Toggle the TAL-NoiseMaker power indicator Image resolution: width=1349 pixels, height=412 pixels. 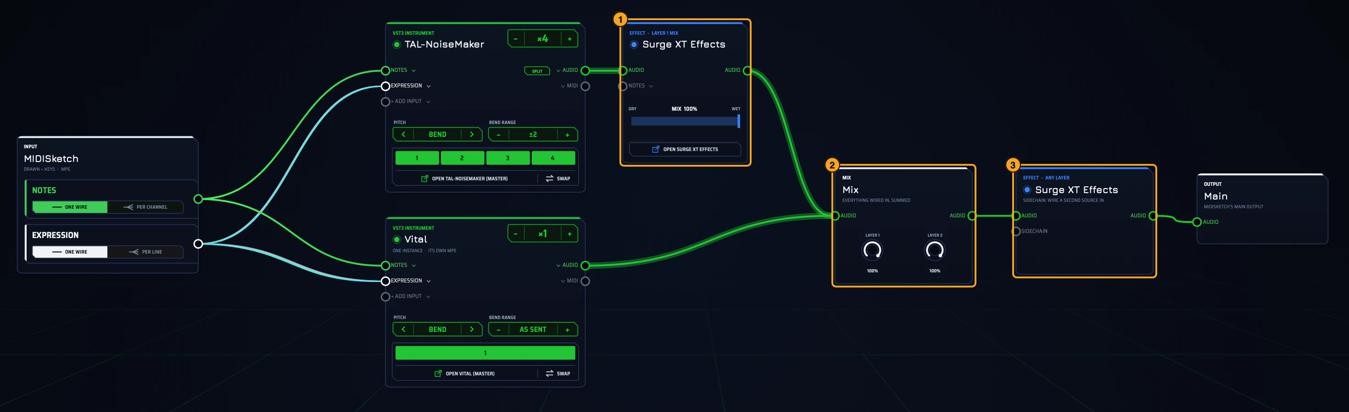pos(397,44)
